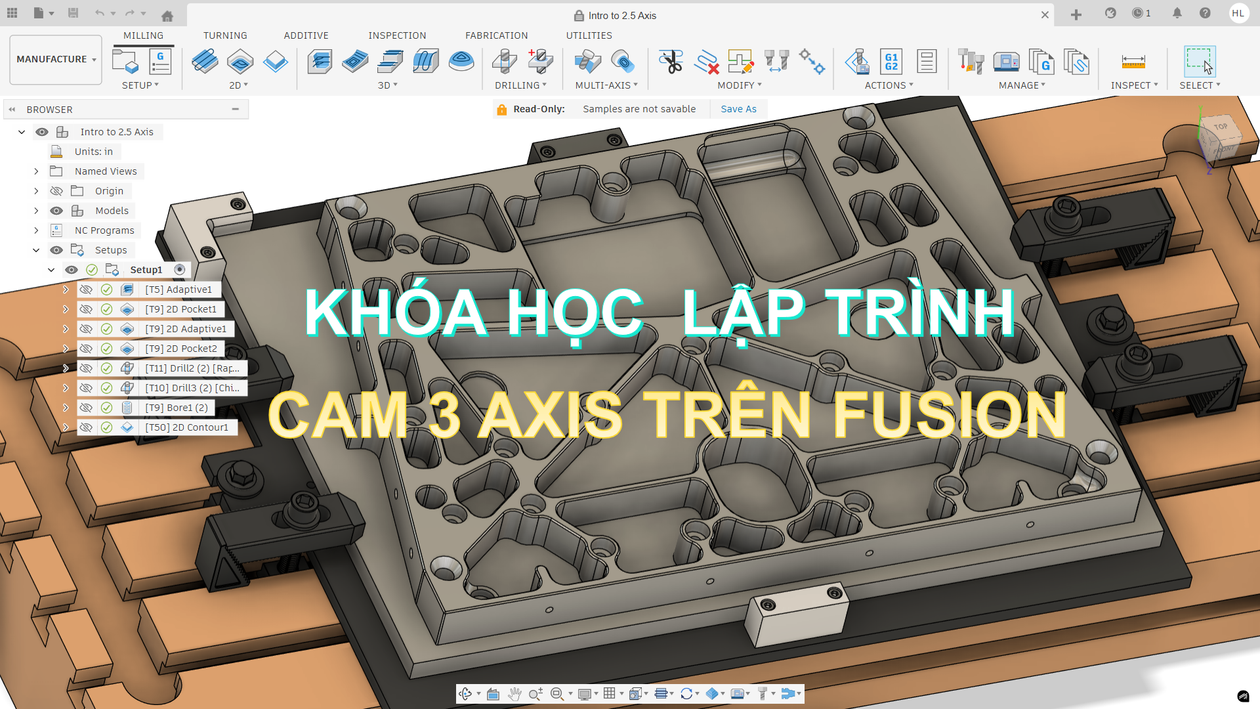
Task: Click the Drill tool icon
Action: pyautogui.click(x=505, y=62)
